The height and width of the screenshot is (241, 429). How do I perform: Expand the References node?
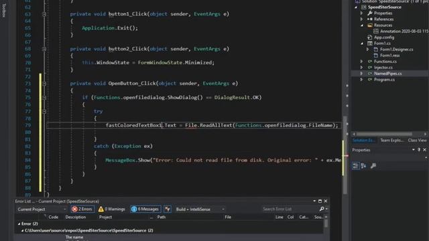coord(362,19)
